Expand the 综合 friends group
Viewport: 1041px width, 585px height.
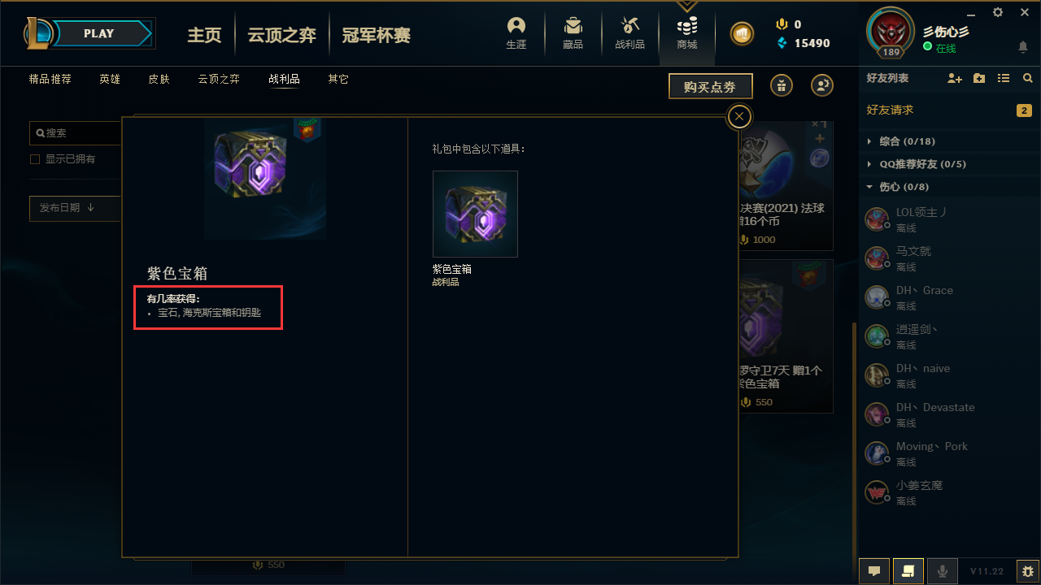(x=900, y=141)
